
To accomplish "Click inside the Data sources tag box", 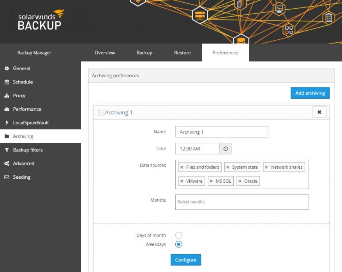I will (x=242, y=174).
